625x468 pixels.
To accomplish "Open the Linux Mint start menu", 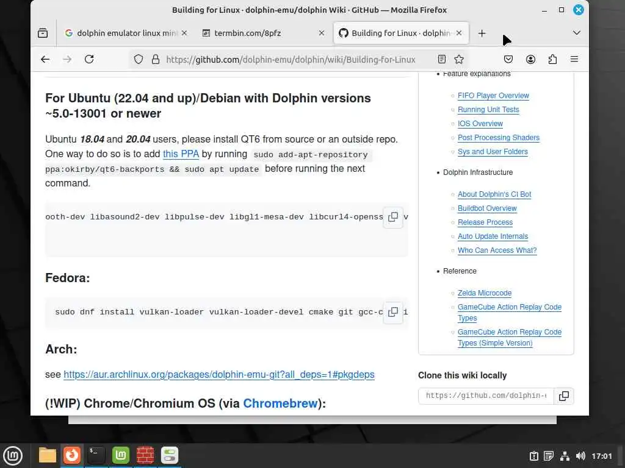I will [x=12, y=455].
